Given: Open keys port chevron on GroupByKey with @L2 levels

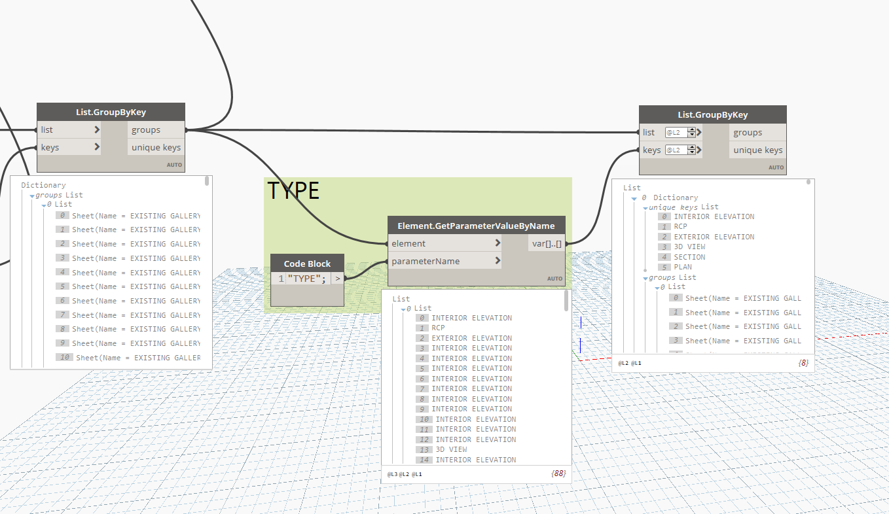Looking at the screenshot, I should point(699,150).
